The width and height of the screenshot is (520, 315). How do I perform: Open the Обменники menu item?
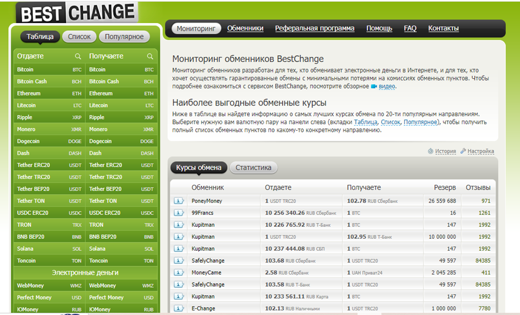click(245, 29)
